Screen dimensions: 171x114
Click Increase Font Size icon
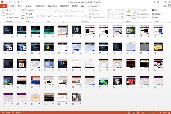tap(56, 11)
